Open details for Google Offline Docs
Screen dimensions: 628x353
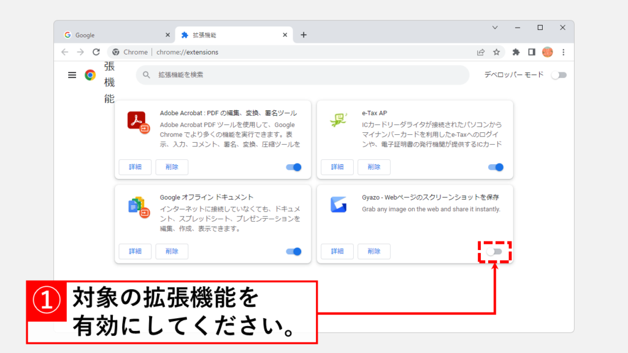(x=135, y=251)
